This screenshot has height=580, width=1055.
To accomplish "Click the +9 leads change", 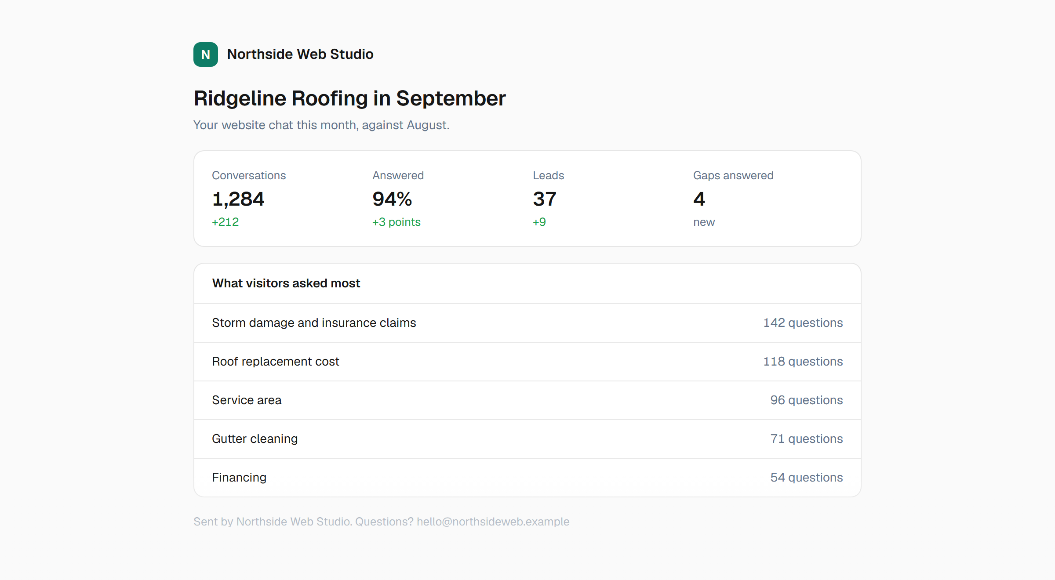I will click(x=539, y=222).
